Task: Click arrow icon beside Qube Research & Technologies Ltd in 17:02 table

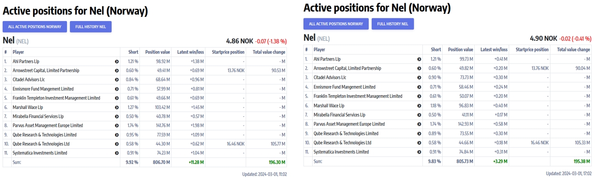Action: click(419, 142)
